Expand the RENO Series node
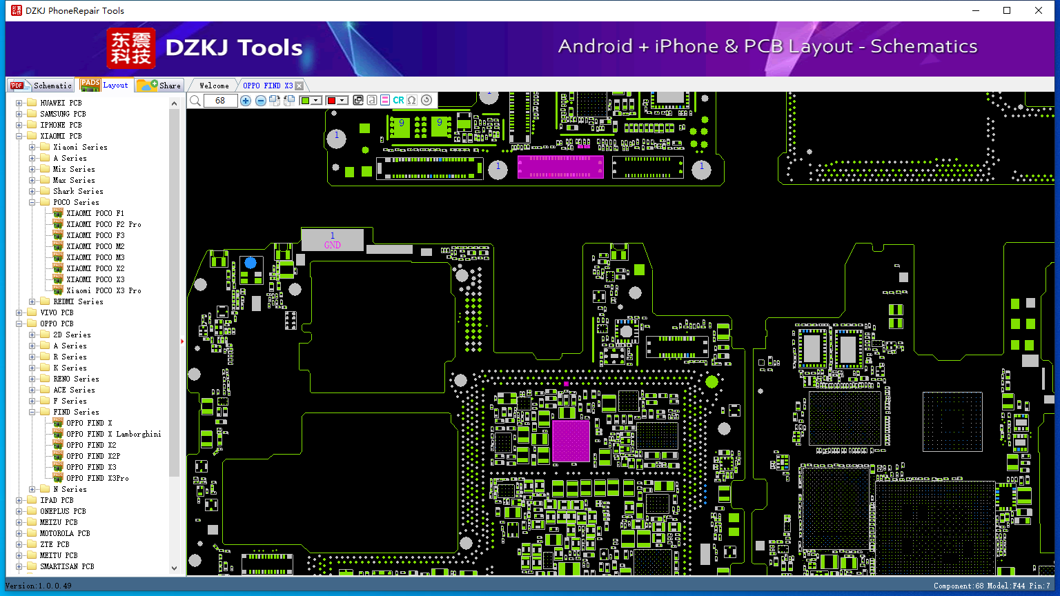This screenshot has width=1060, height=596. tap(32, 379)
